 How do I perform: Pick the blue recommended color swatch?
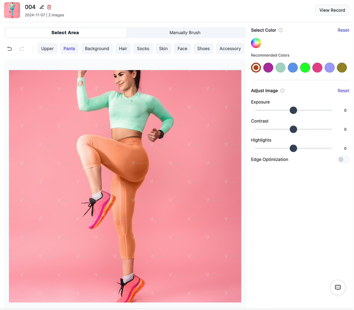click(x=293, y=67)
